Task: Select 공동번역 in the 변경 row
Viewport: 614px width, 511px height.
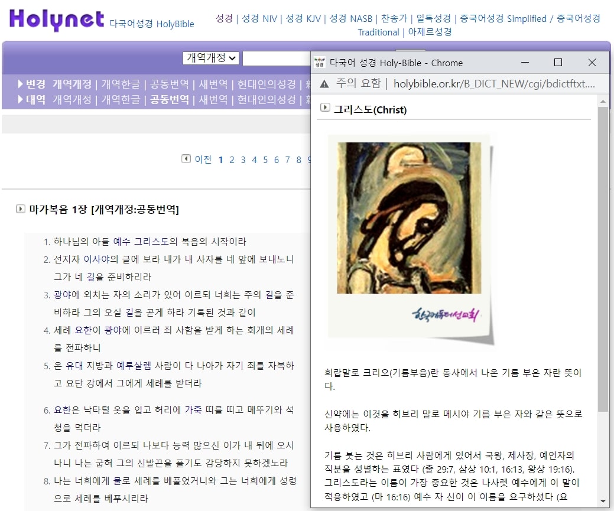Action: coord(169,84)
